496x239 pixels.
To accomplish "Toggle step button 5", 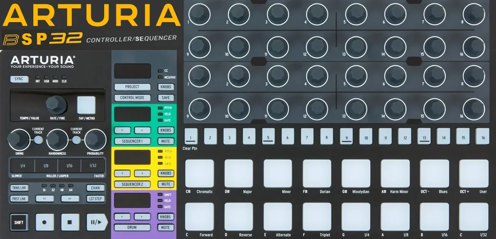I will tap(268, 136).
